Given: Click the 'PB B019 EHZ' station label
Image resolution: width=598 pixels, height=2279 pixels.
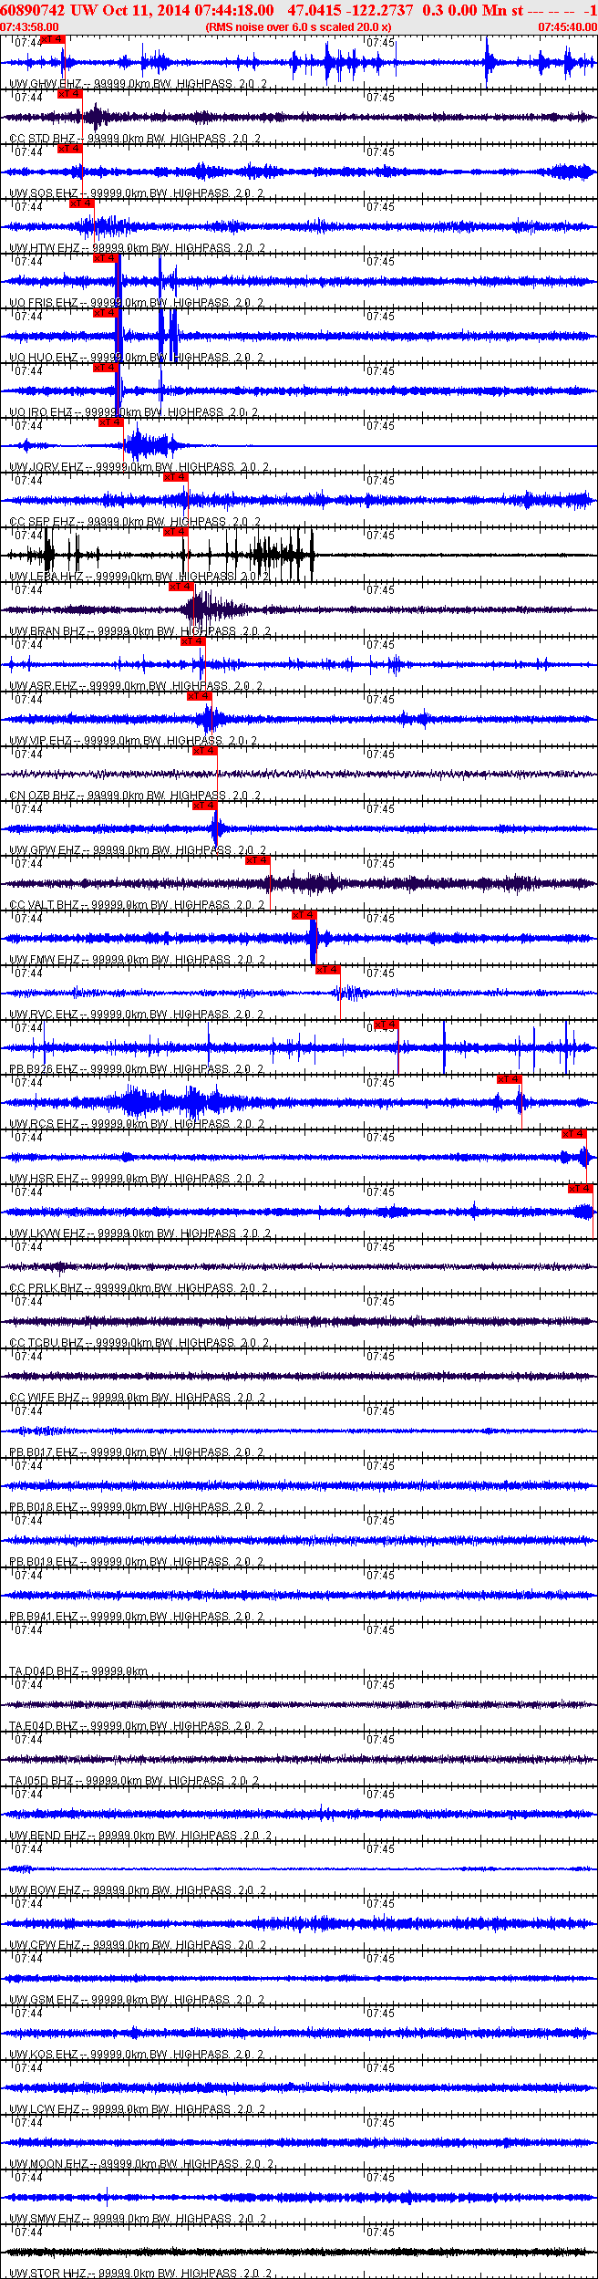Looking at the screenshot, I should (x=44, y=1562).
